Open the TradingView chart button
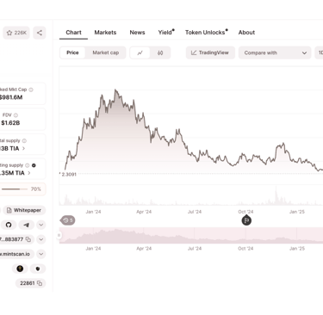 (210, 52)
